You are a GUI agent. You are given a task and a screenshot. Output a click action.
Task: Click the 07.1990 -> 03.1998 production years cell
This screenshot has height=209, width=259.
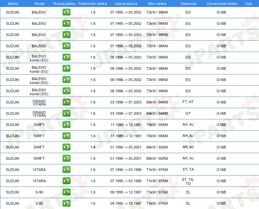click(126, 181)
